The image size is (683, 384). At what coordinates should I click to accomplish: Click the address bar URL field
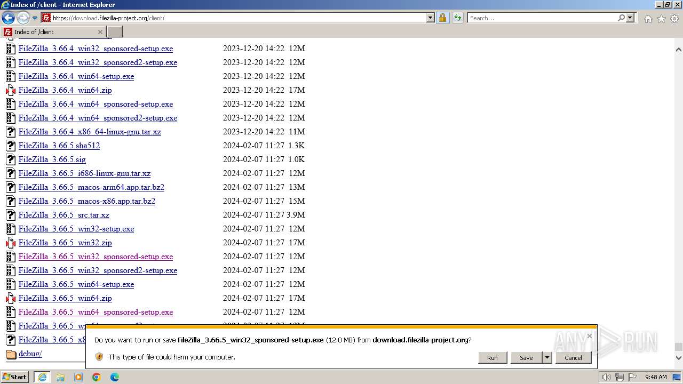tap(239, 18)
